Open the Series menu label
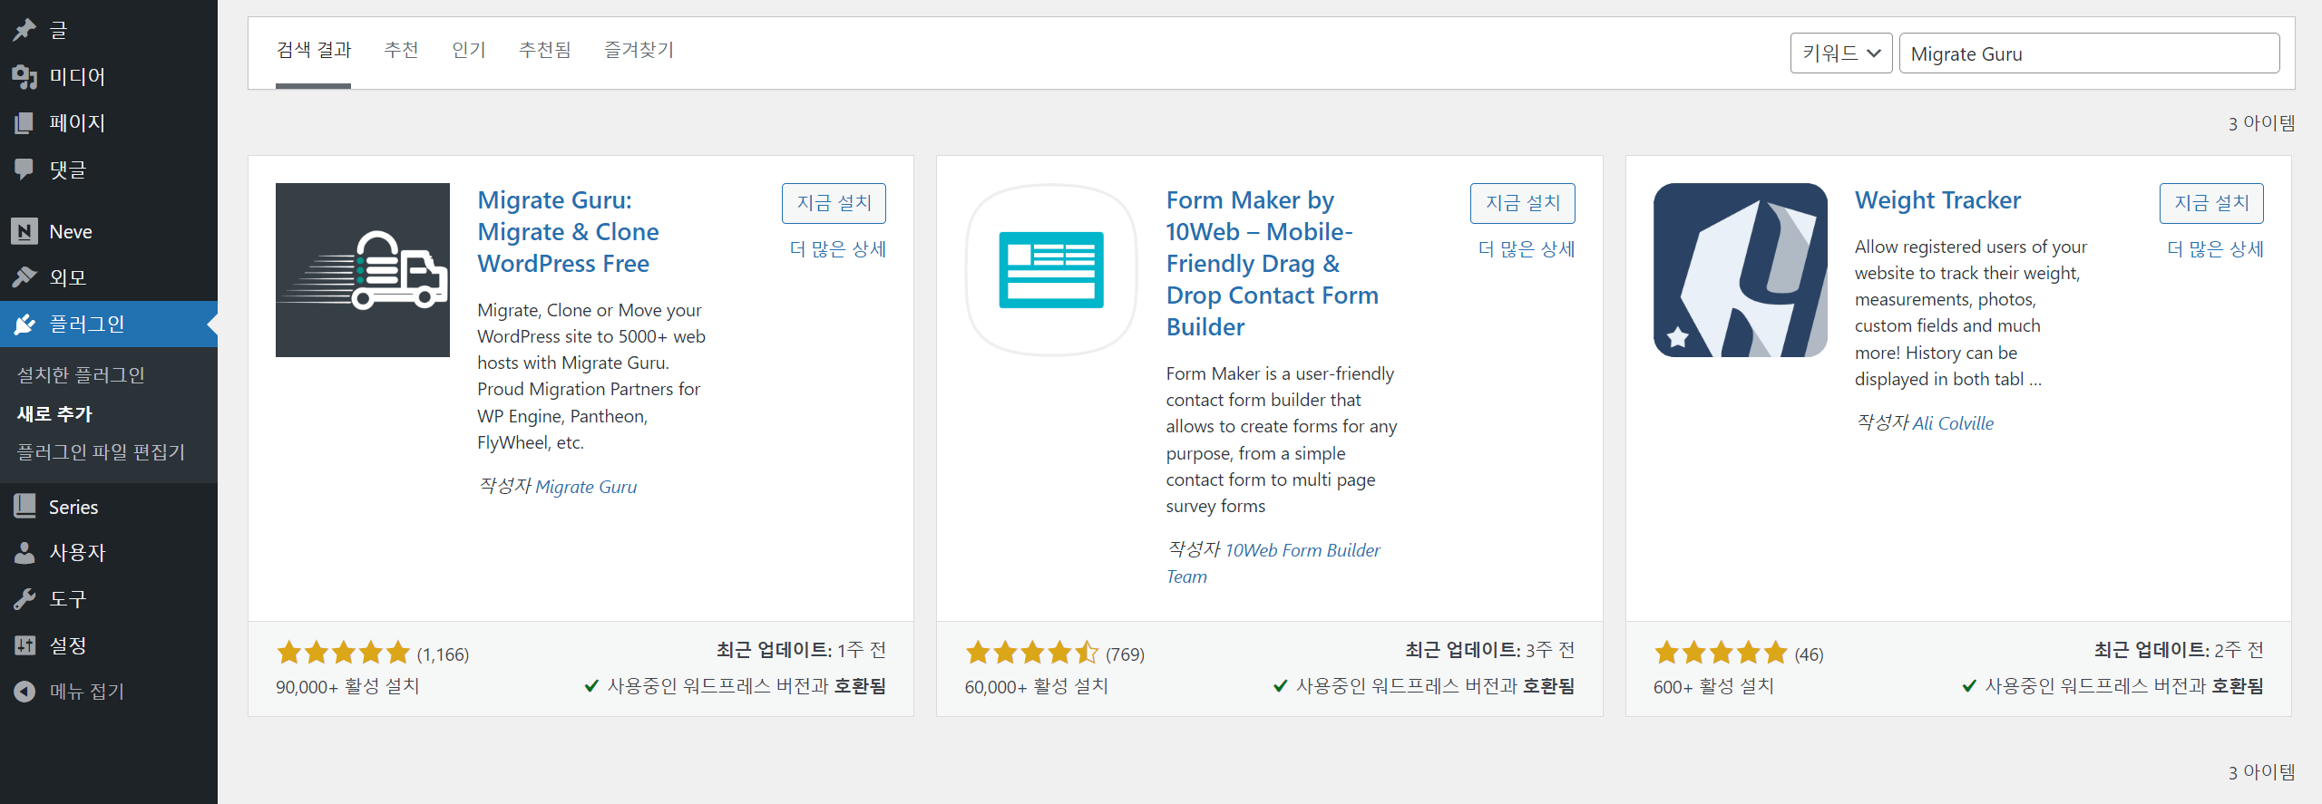 point(73,507)
